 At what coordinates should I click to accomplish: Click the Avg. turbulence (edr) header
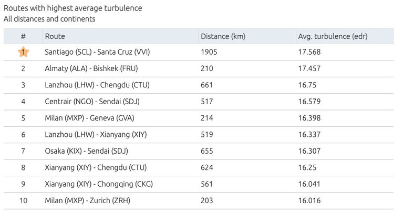coord(333,36)
